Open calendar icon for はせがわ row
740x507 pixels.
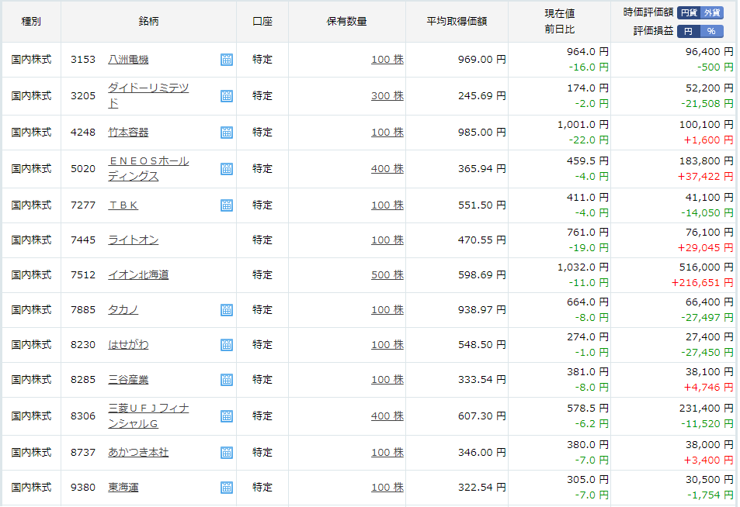pyautogui.click(x=227, y=345)
